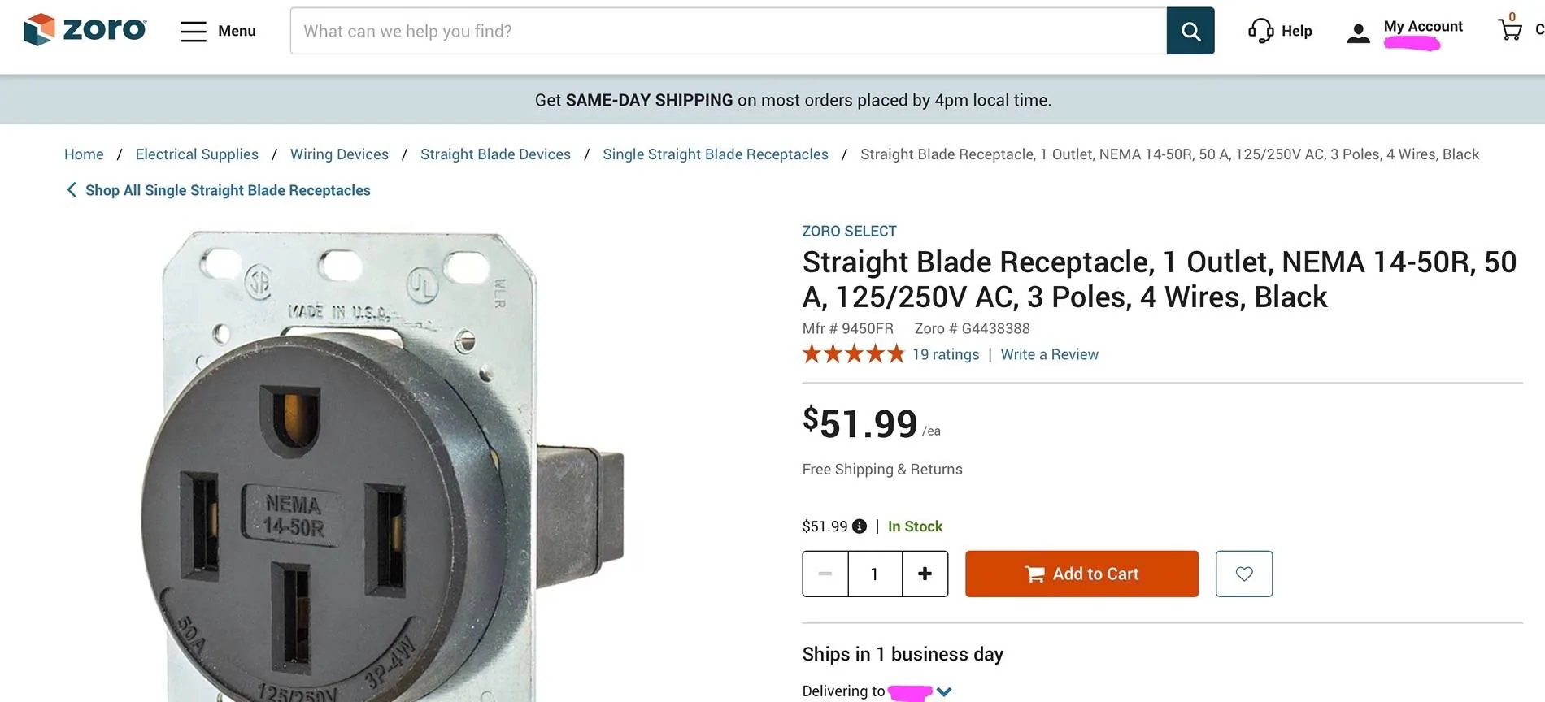
Task: Click the Write a Review link
Action: pyautogui.click(x=1049, y=354)
